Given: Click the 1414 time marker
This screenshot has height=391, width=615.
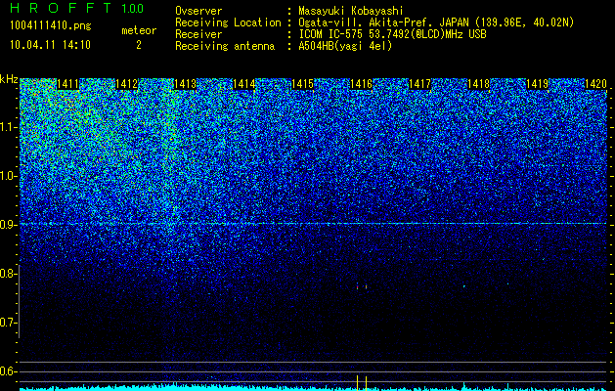Looking at the screenshot, I should [244, 84].
